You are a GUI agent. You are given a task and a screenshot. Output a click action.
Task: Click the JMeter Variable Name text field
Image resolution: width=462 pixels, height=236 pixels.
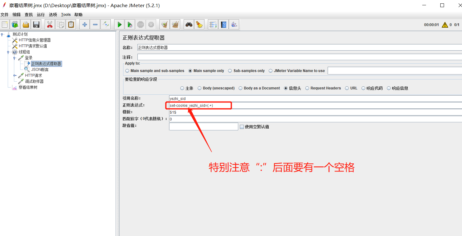click(395, 71)
